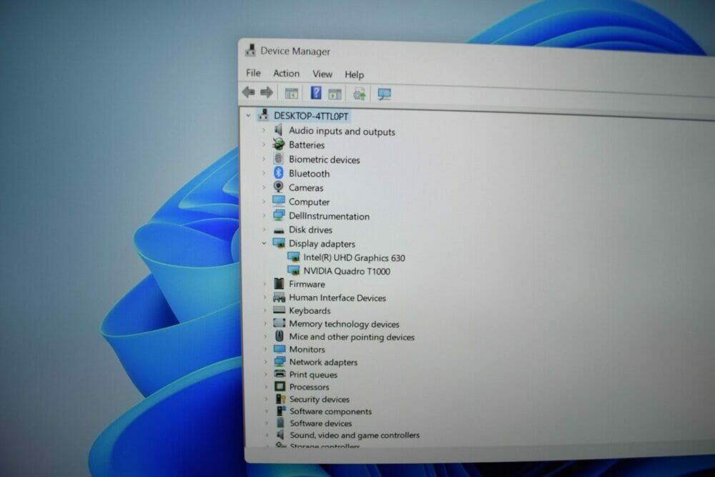Click the blue Help question mark icon
This screenshot has height=477, width=715.
316,93
